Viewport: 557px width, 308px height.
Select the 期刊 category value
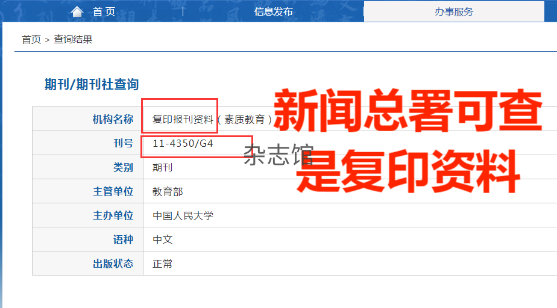pyautogui.click(x=162, y=167)
